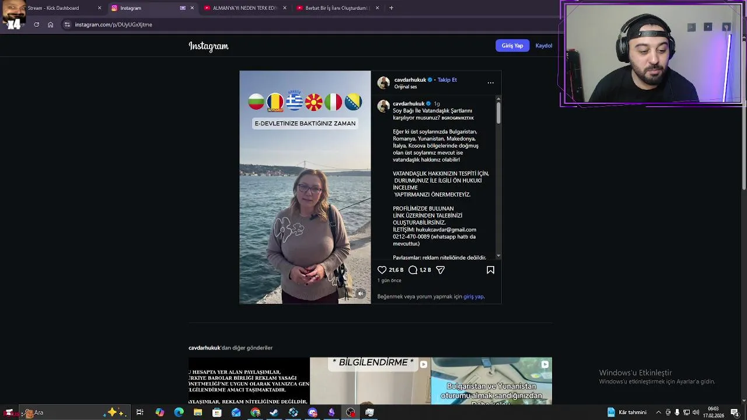The width and height of the screenshot is (747, 420).
Task: Close the Kick Dashboard tab
Action: [x=99, y=8]
